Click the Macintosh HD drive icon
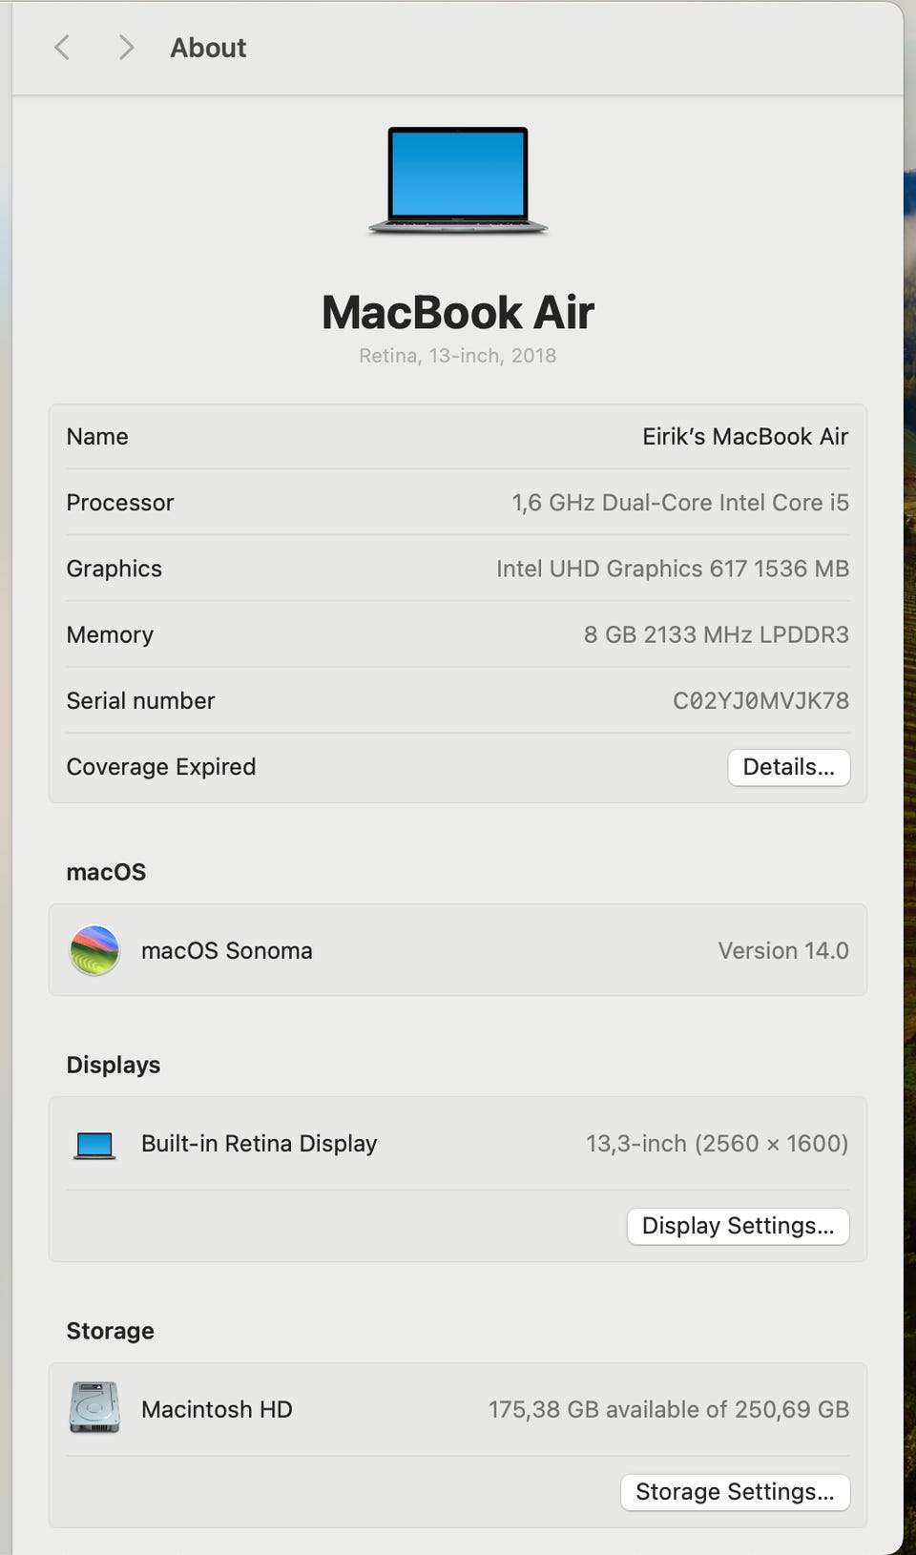Screen dimensions: 916x1555 point(94,1408)
